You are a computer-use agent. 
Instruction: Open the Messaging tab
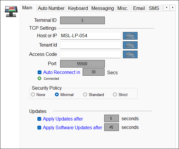click(x=102, y=8)
